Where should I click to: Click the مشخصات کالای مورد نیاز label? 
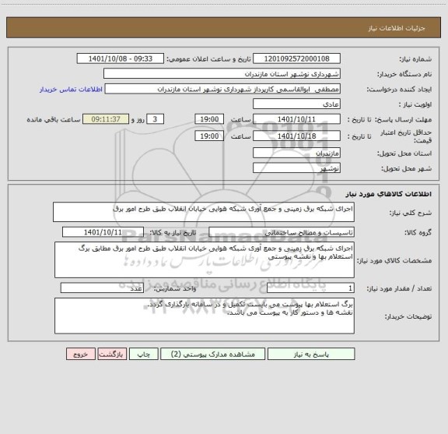[394, 260]
